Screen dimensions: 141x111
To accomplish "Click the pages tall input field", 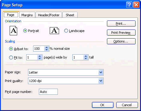I will coord(78,57).
